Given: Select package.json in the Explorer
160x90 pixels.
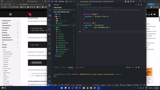Looking at the screenshot, I should coord(62,45).
